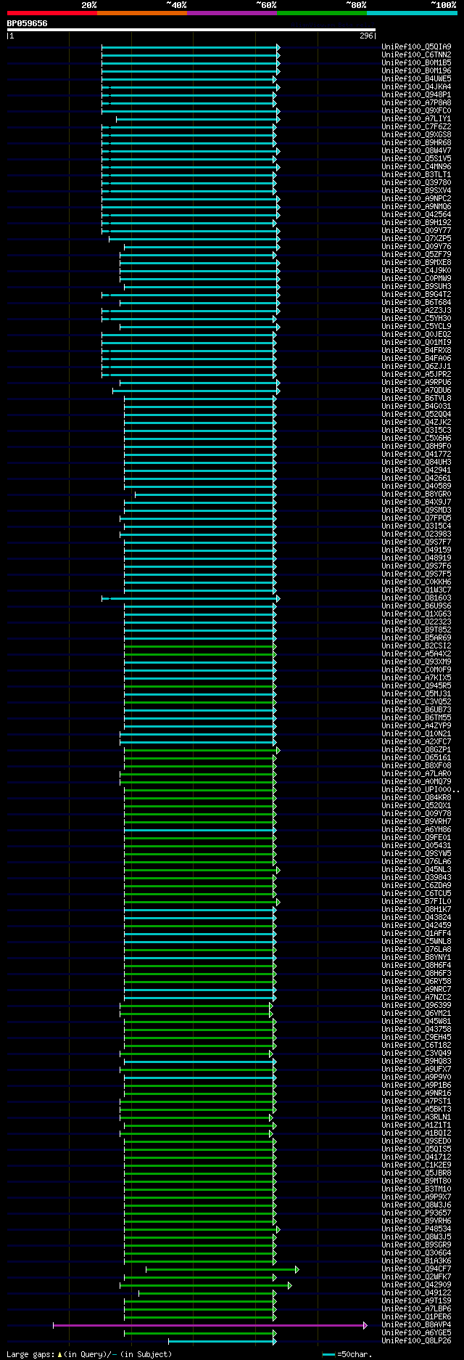The width and height of the screenshot is (464, 1360).
Task: Open hit UniRef100_Q93XM9
Action: tap(416, 662)
